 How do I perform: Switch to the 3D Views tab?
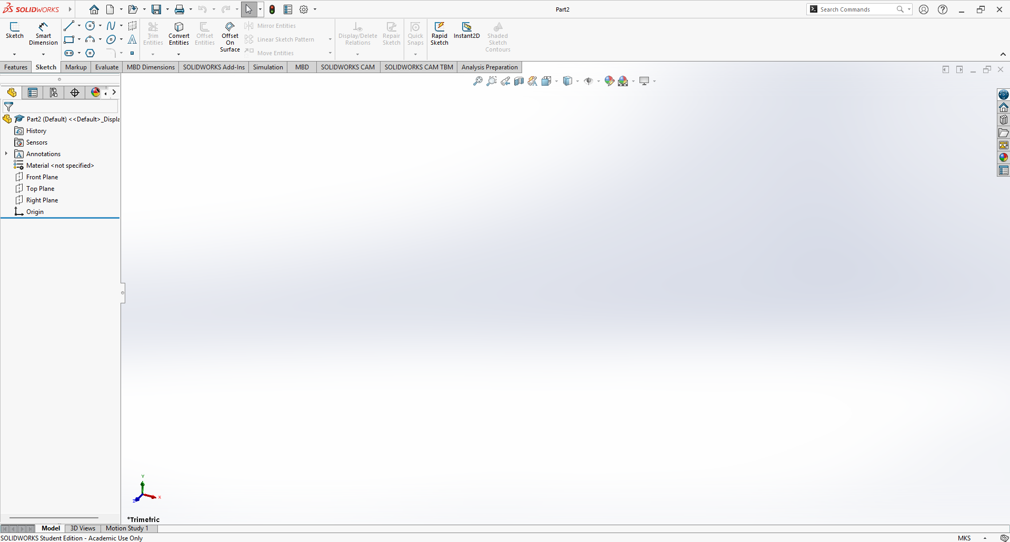tap(83, 528)
